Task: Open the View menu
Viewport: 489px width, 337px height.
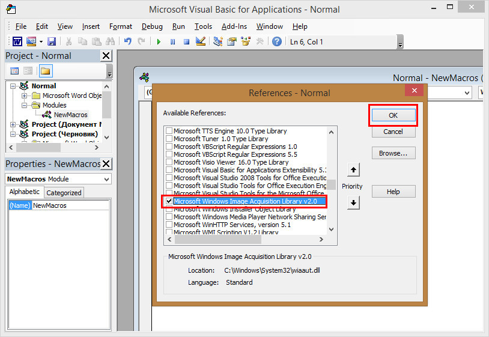Action: (65, 26)
